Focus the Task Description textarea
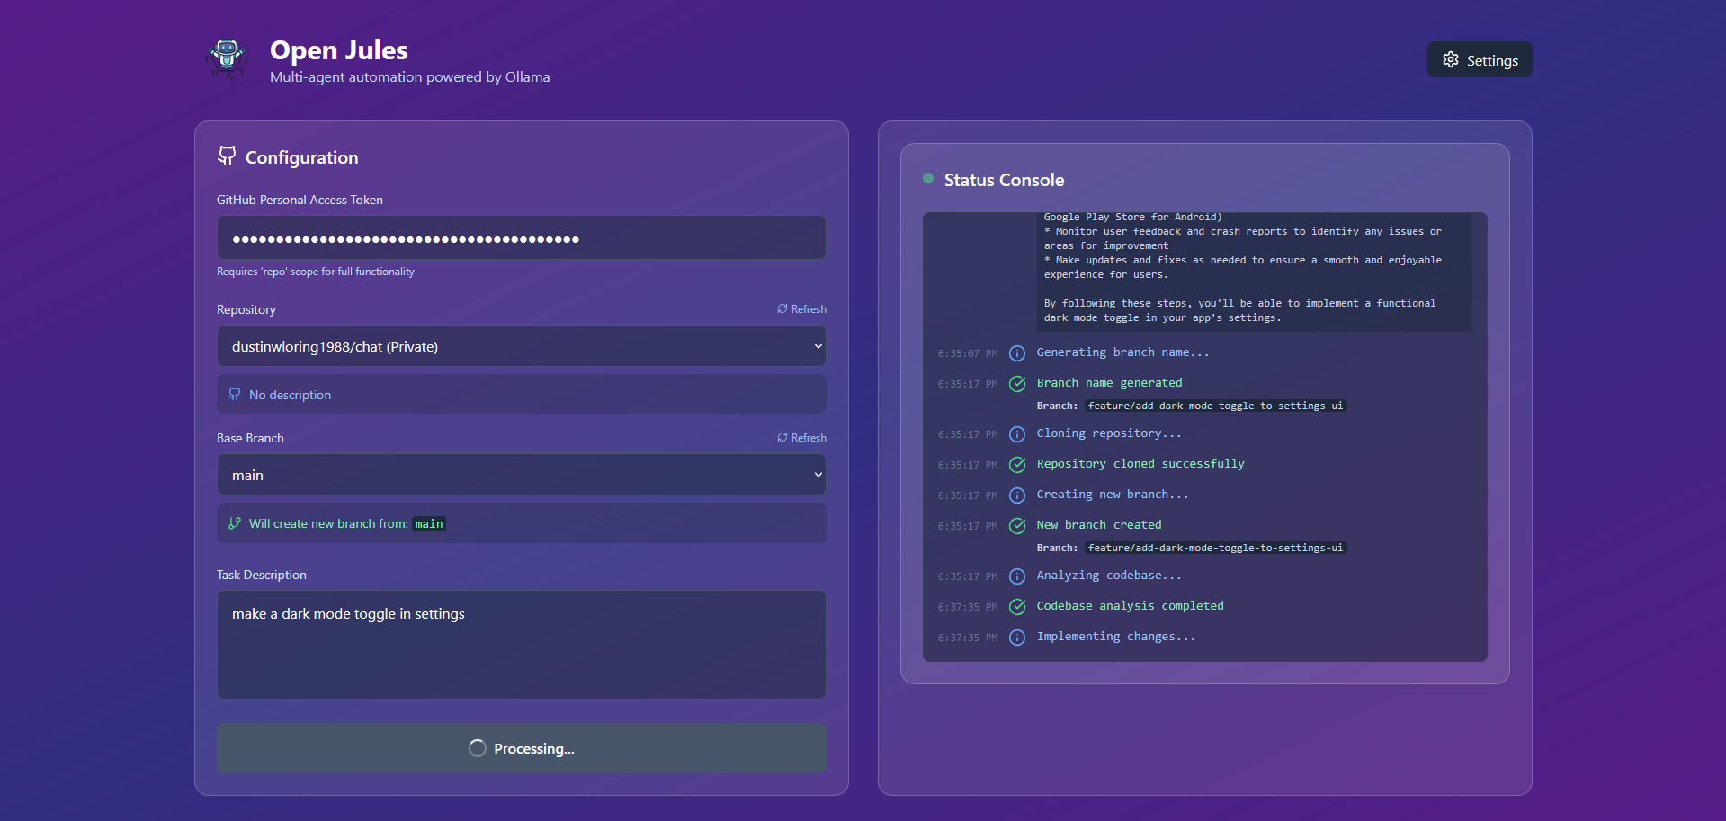The image size is (1726, 821). click(x=522, y=645)
